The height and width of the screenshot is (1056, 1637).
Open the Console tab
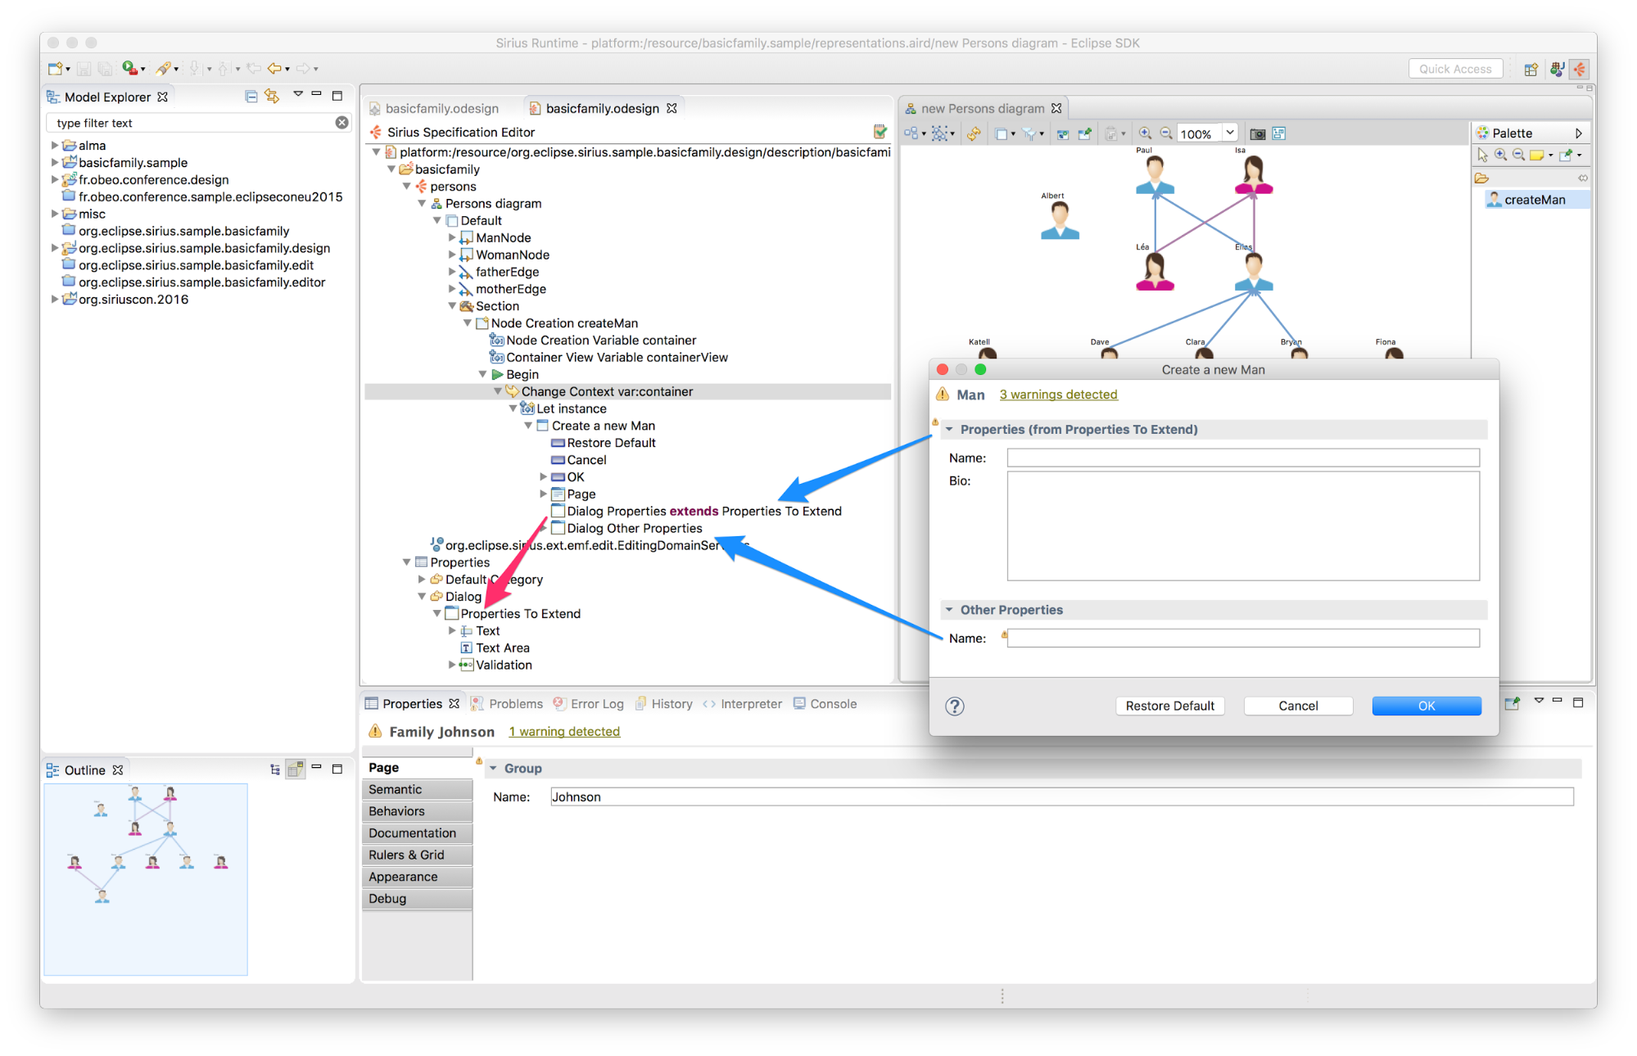coord(825,704)
